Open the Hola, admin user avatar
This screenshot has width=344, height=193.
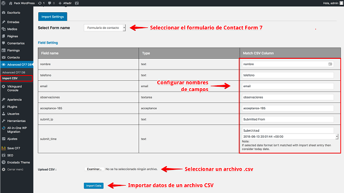tap(342, 3)
